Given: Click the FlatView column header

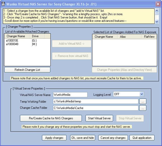Looking at the screenshot, I should tap(149, 37).
